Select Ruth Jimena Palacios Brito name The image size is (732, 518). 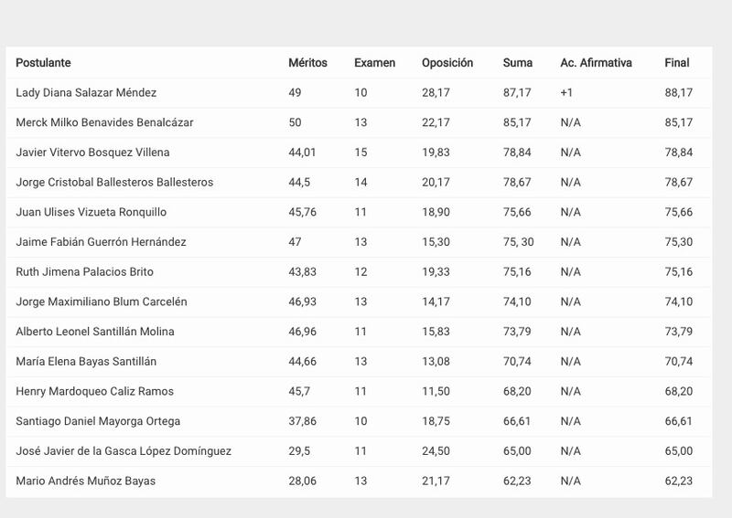(84, 271)
